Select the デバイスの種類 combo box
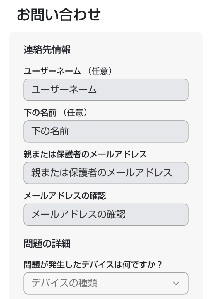Screen dimensions: 212x299 [106, 283]
